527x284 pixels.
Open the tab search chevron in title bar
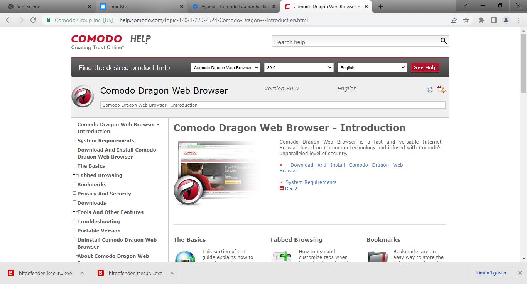[465, 5]
